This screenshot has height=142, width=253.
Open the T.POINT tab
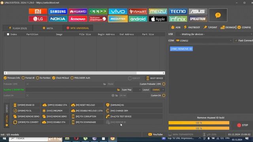(x=210, y=27)
